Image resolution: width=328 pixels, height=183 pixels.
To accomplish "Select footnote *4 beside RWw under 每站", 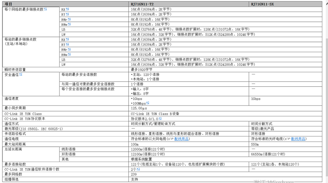I will click(69, 55).
